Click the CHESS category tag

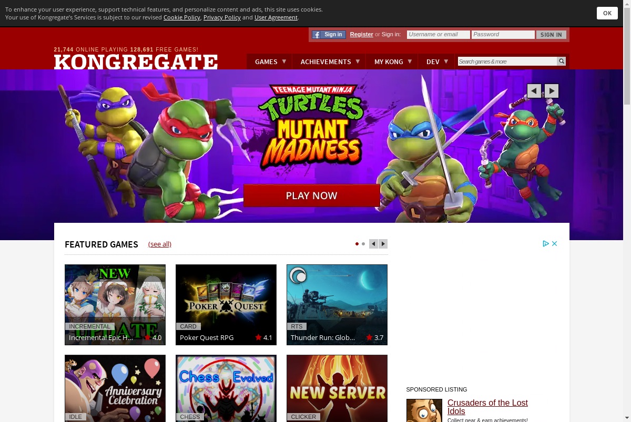click(x=190, y=417)
